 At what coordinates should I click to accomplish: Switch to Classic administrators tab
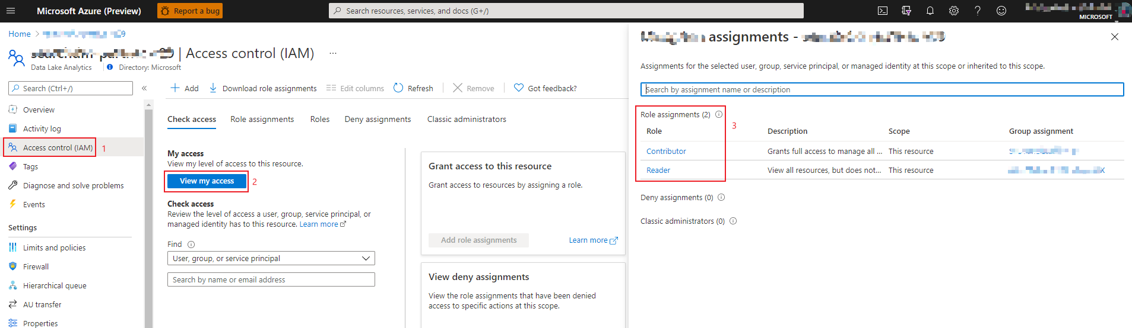point(467,119)
